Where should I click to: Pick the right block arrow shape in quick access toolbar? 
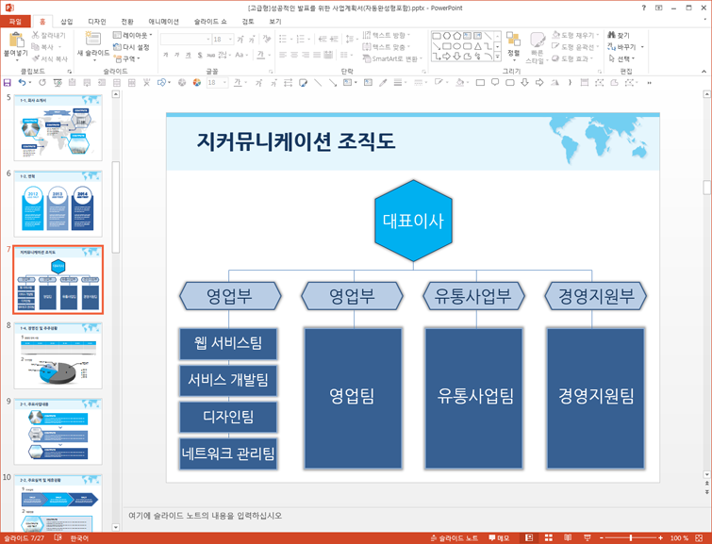539,83
